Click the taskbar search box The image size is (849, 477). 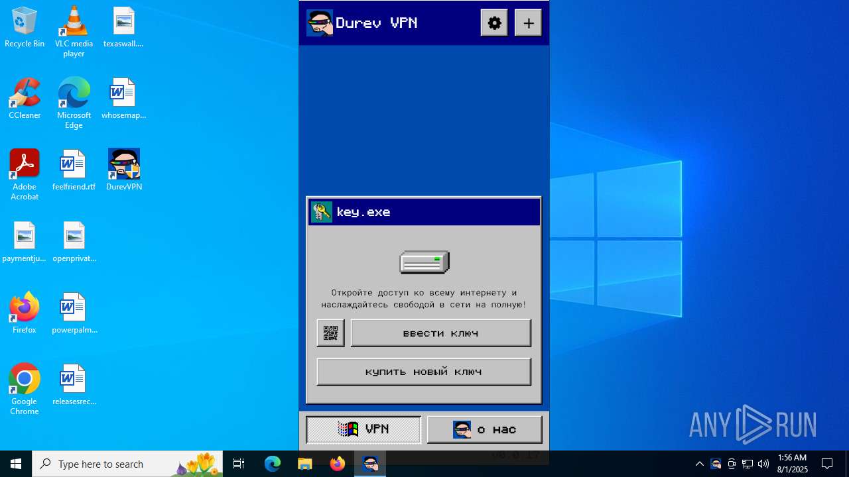(x=127, y=464)
